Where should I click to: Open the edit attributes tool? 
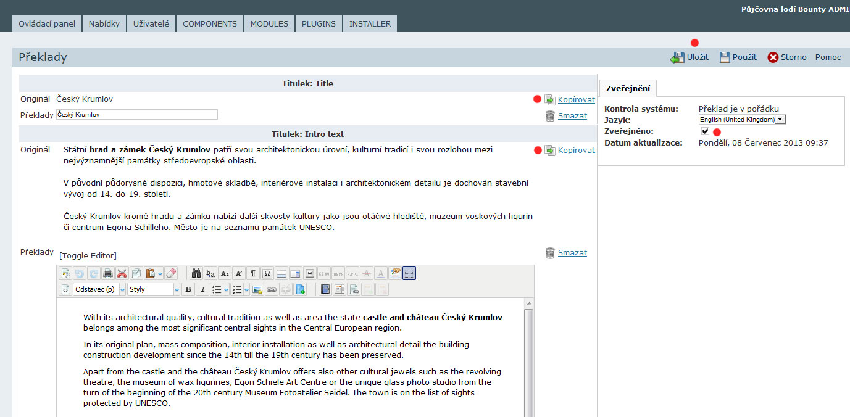point(395,273)
